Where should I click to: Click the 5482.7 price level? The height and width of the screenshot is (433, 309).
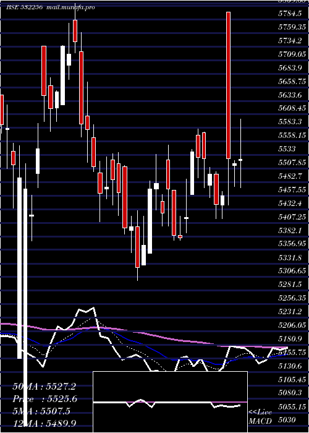[x=290, y=176]
